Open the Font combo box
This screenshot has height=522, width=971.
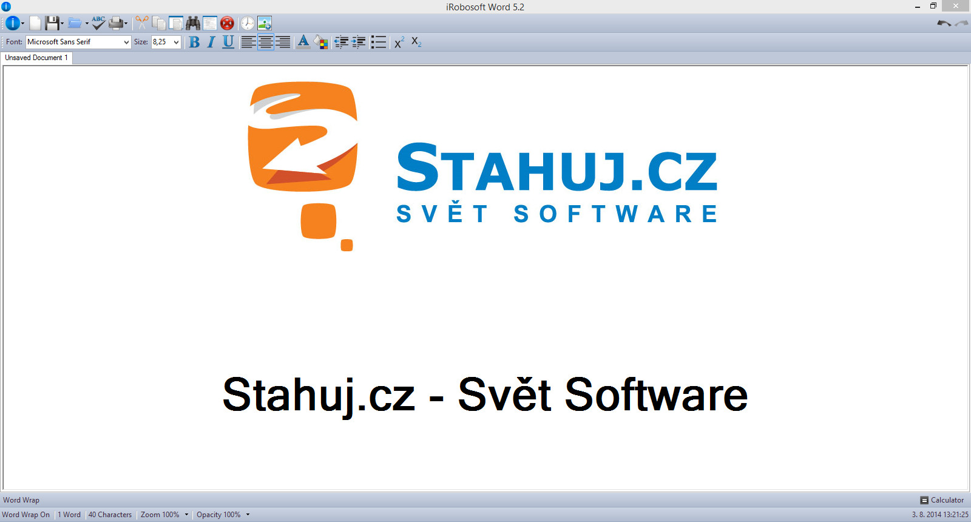point(78,42)
